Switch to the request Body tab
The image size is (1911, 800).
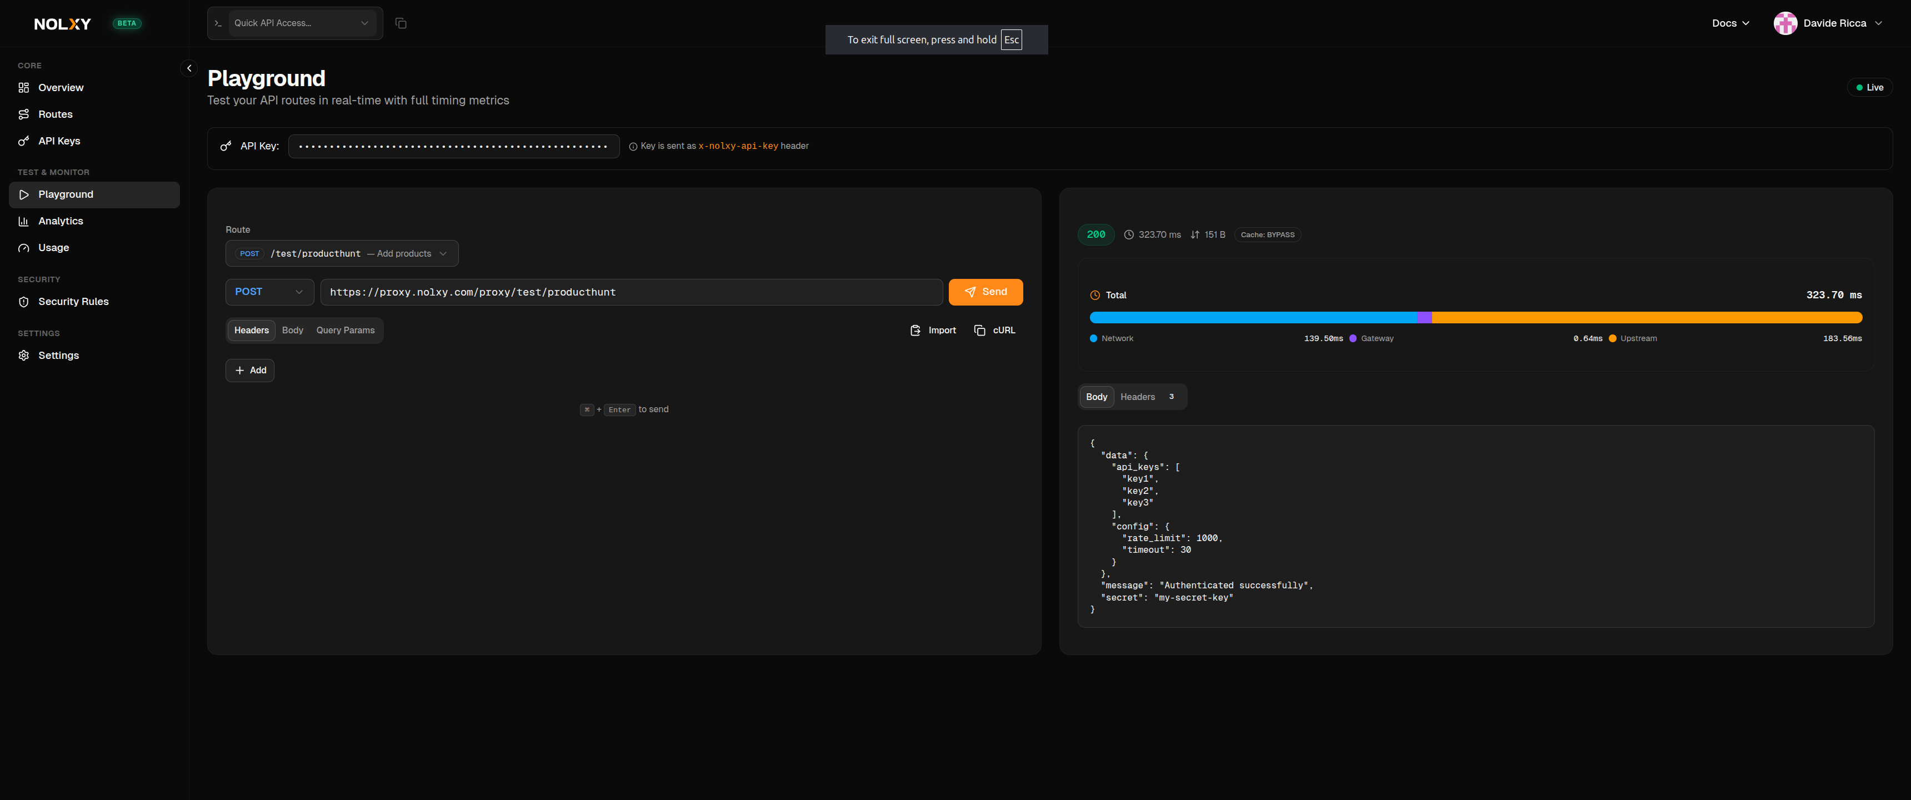[x=292, y=330]
